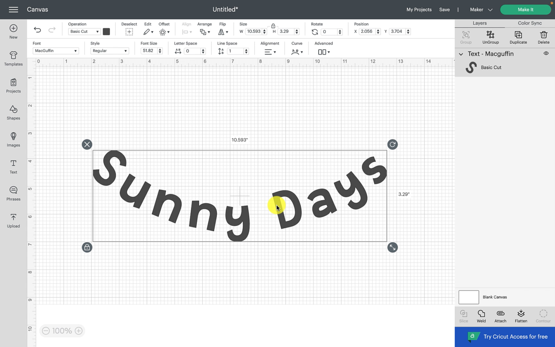
Task: Click the Rotate icon in toolbar
Action: 315,32
